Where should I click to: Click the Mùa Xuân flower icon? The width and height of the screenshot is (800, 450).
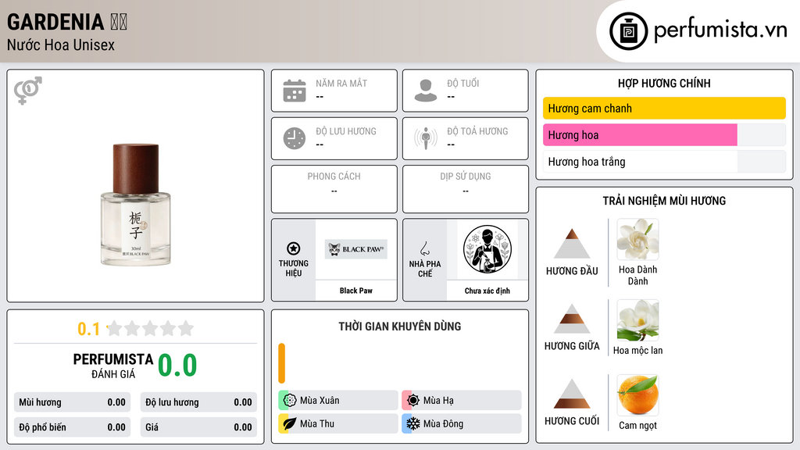point(290,401)
